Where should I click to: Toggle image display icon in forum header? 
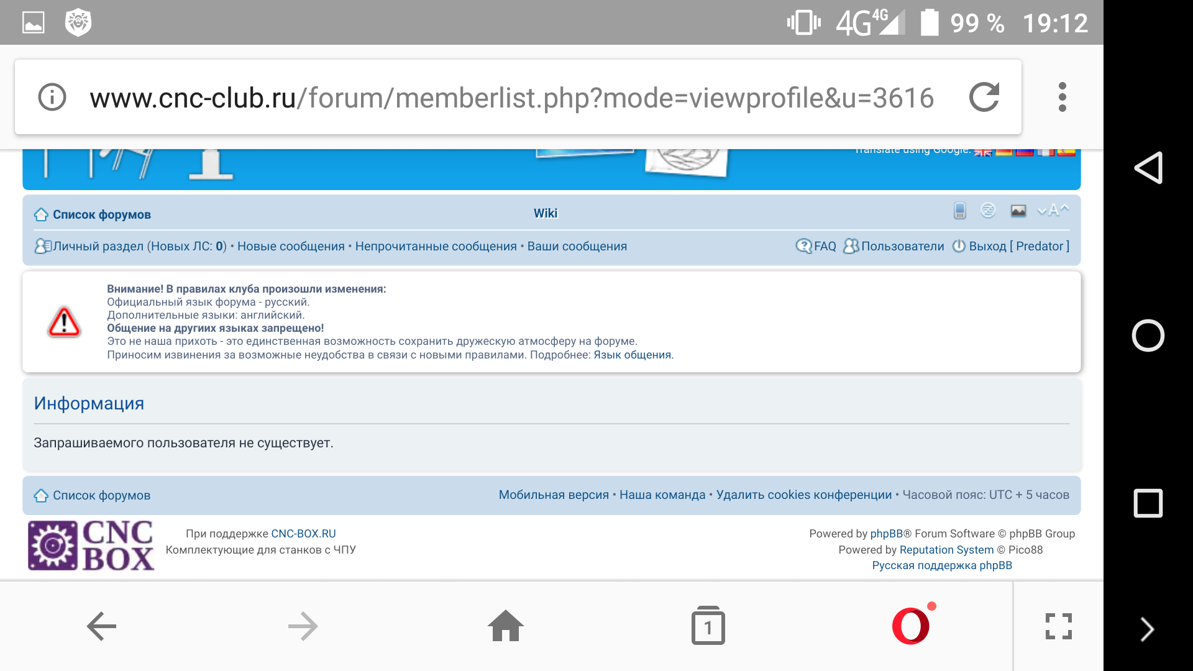1018,211
